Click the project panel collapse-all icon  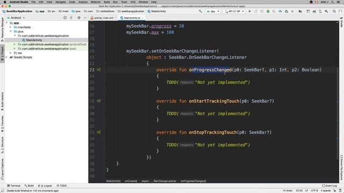coord(71,18)
